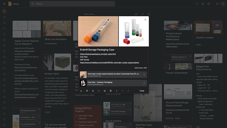Open the Continuity 1 : G0 link preview
Viewport: 227px width, 128px height.
click(x=27, y=118)
